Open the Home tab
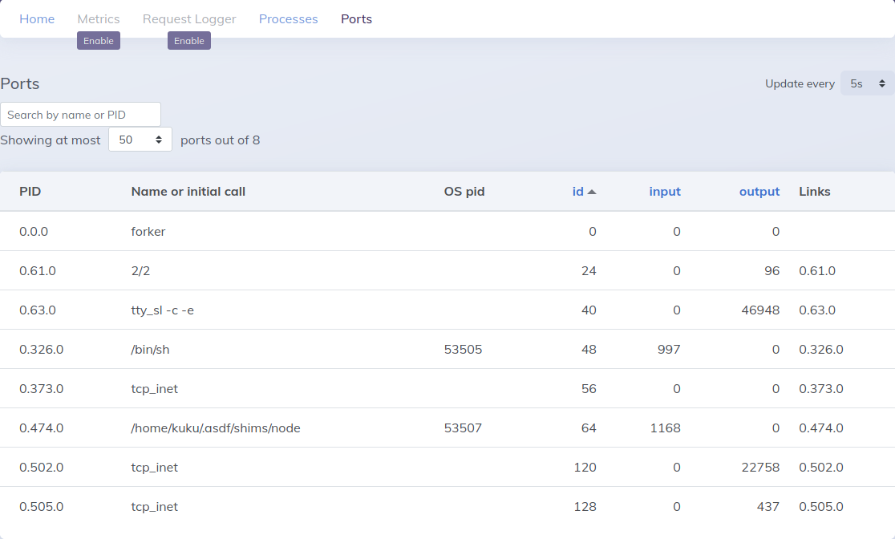Image resolution: width=895 pixels, height=539 pixels. coord(37,18)
